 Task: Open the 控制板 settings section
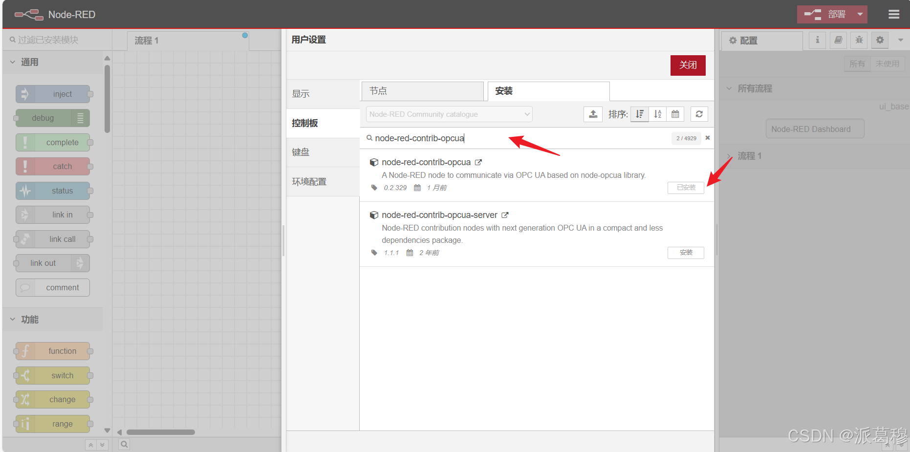click(323, 123)
